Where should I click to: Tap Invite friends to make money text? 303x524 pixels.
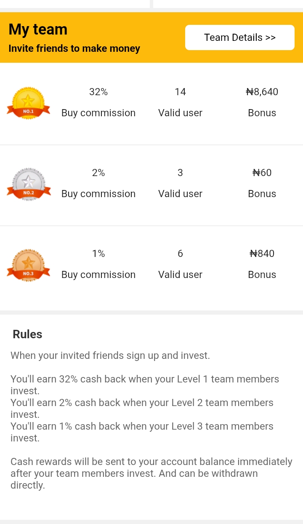pos(74,48)
